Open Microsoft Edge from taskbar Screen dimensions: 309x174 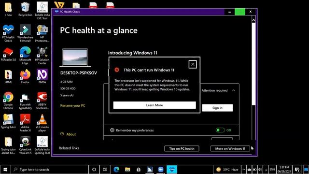click(x=116, y=170)
